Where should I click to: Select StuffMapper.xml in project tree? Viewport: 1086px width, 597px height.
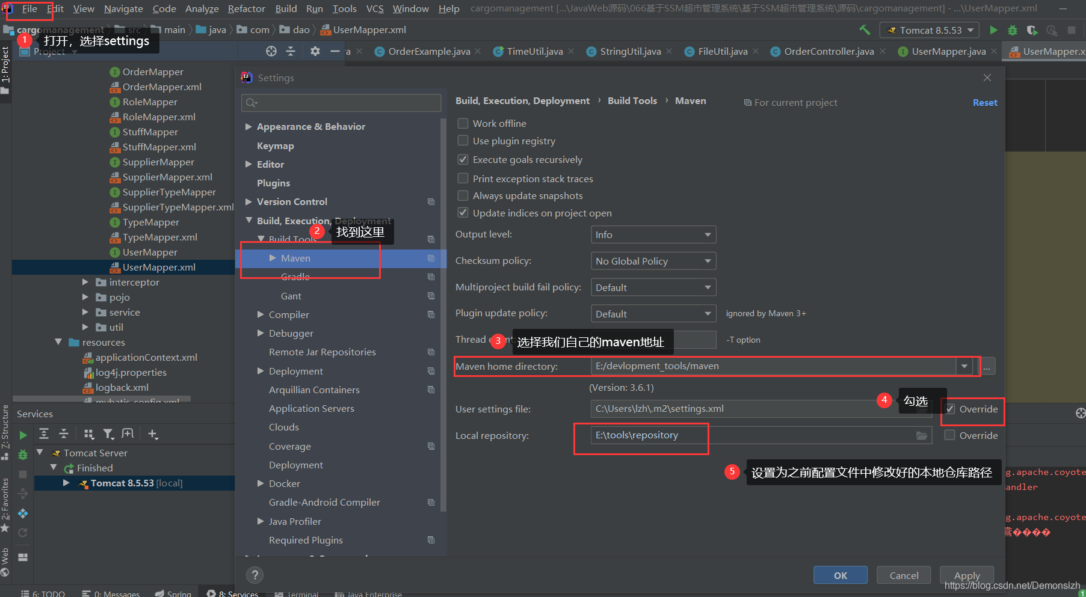click(x=159, y=147)
